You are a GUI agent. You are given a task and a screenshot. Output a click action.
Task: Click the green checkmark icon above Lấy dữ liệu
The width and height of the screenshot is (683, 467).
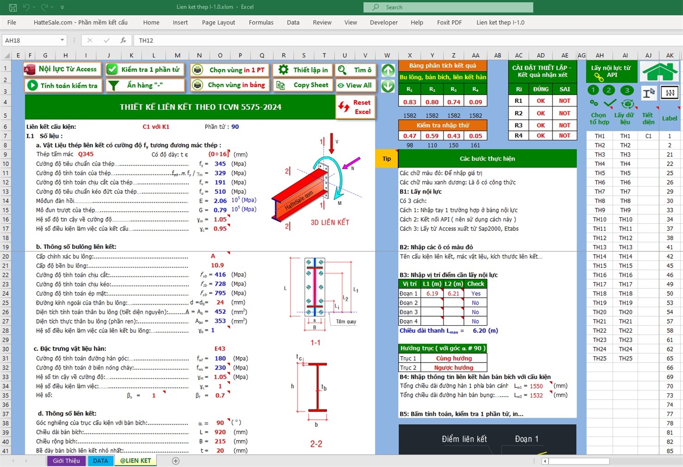[609, 103]
